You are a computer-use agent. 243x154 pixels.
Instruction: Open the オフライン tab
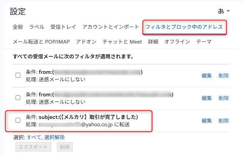point(177,42)
